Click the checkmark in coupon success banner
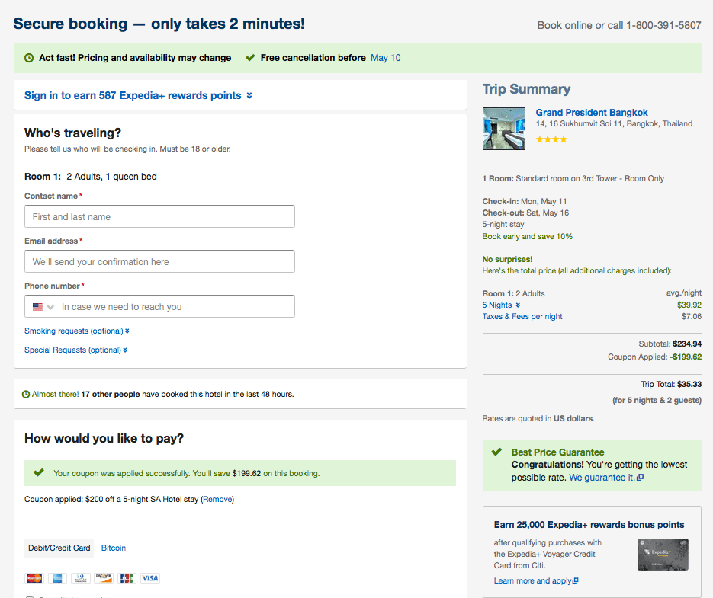Screen dimensions: 713x598 pyautogui.click(x=39, y=472)
